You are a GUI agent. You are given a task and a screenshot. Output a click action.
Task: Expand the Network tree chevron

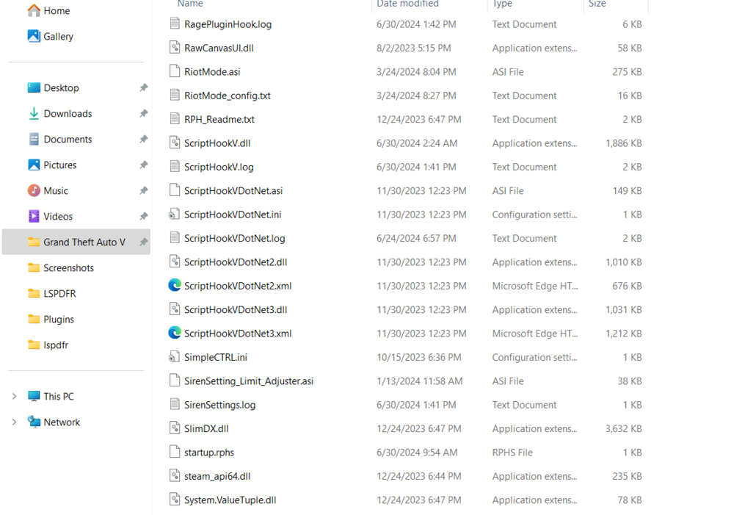pyautogui.click(x=14, y=422)
